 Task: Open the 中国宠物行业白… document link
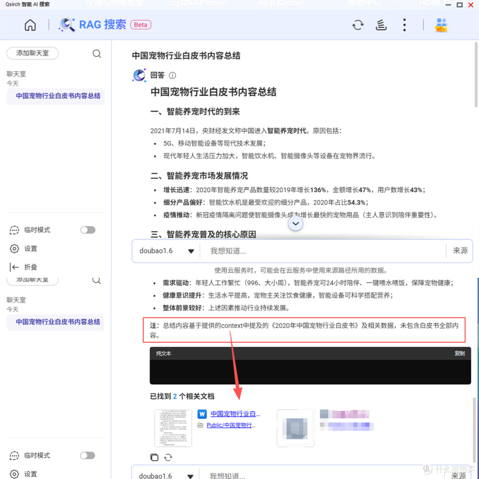click(x=235, y=414)
